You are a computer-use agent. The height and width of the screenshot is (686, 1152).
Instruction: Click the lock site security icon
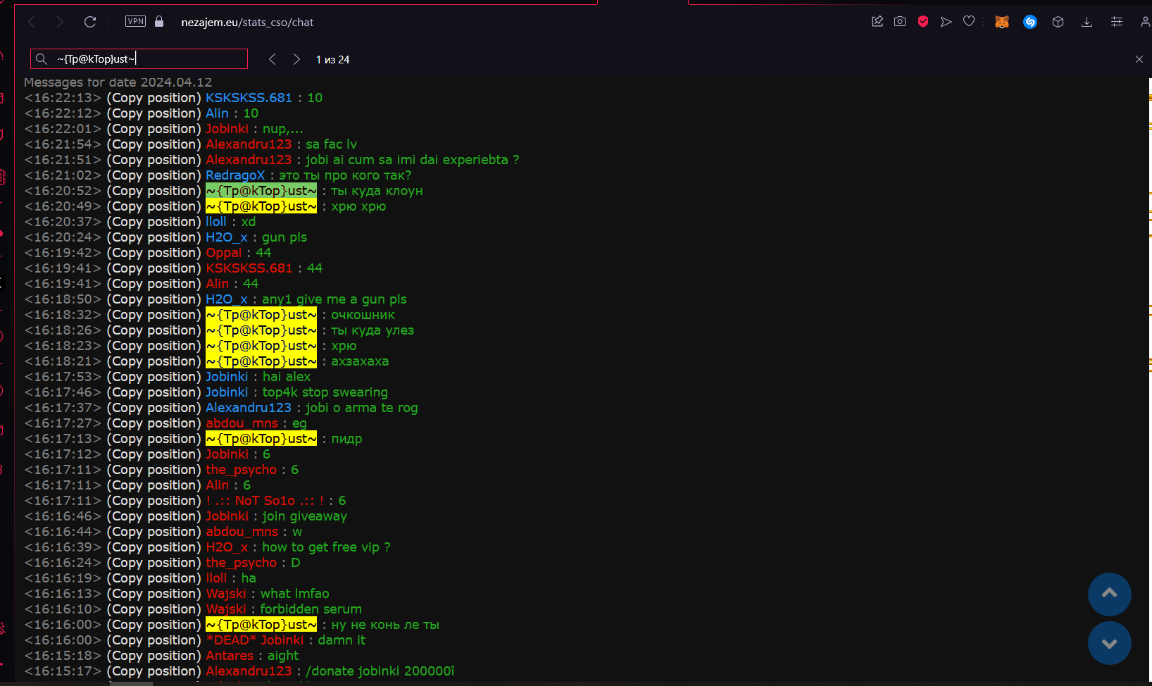click(x=159, y=22)
